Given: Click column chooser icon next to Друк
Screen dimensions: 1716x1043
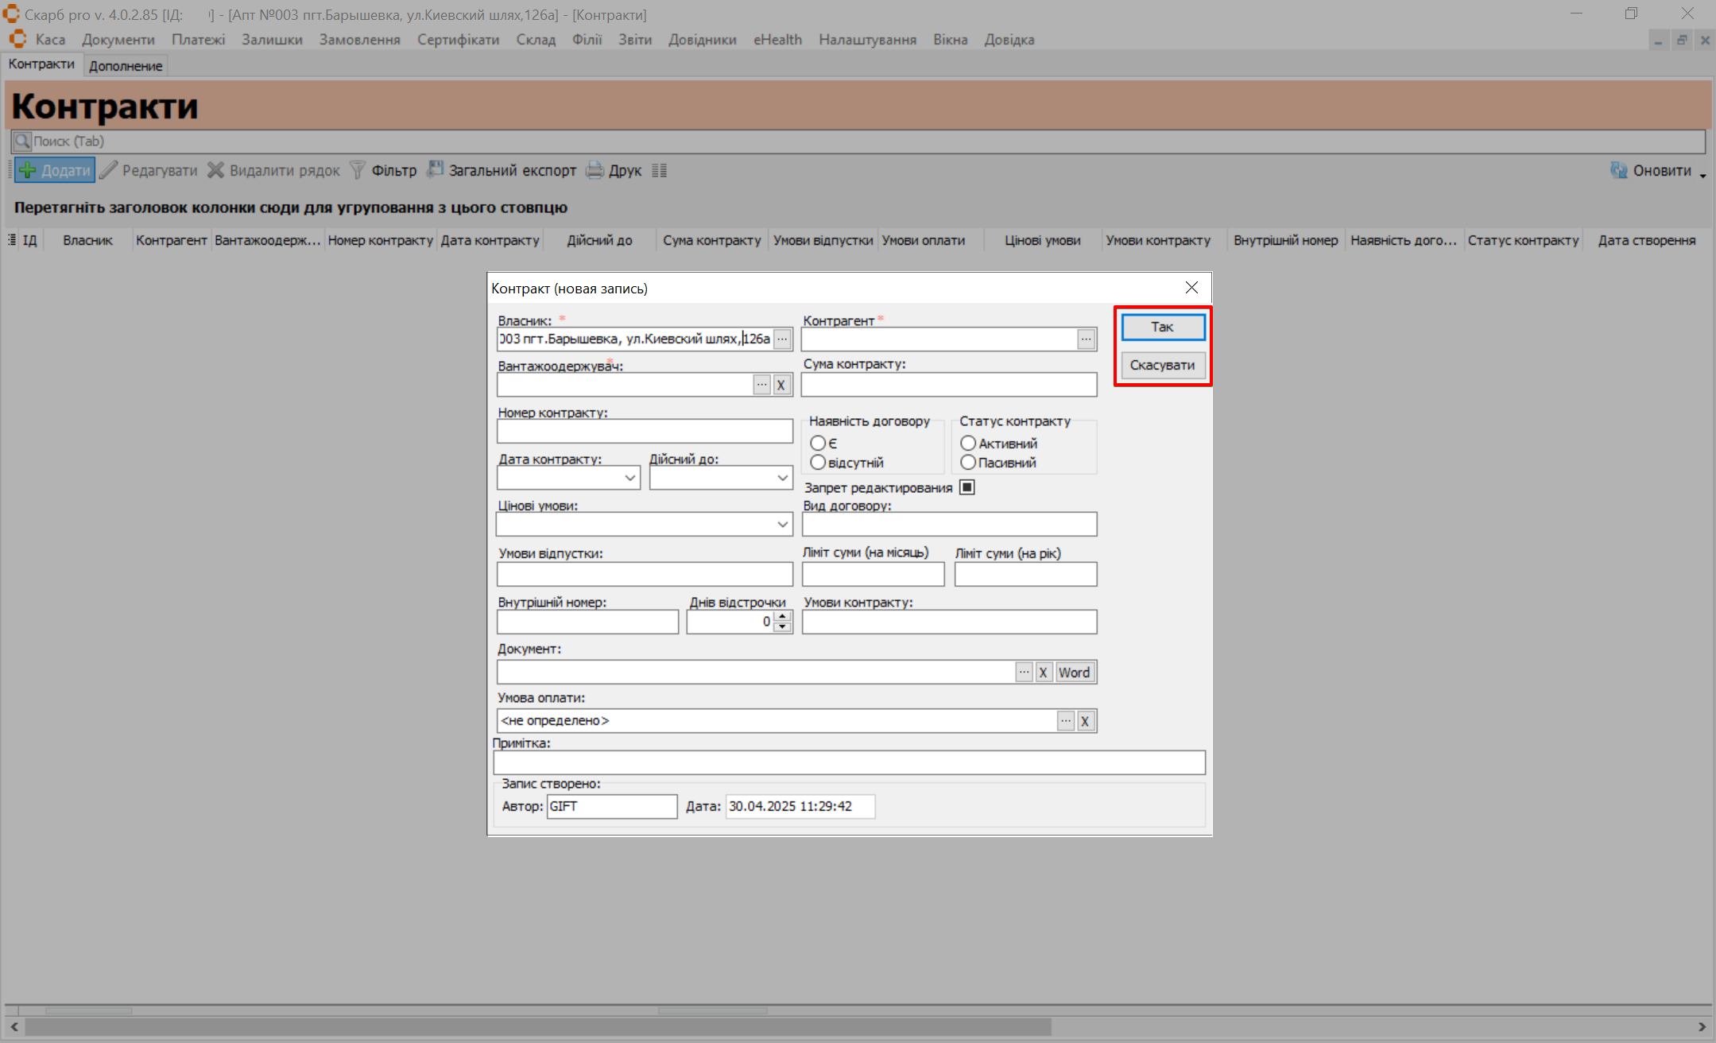Looking at the screenshot, I should [x=660, y=170].
